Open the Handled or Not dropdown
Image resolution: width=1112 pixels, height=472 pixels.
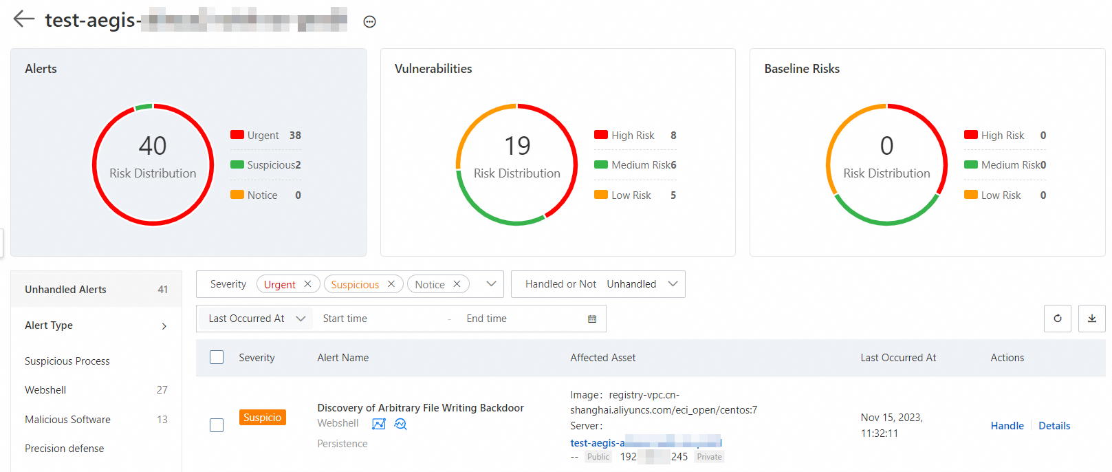(x=598, y=284)
